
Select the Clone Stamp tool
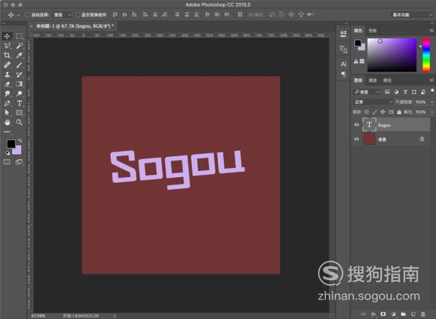click(x=7, y=74)
